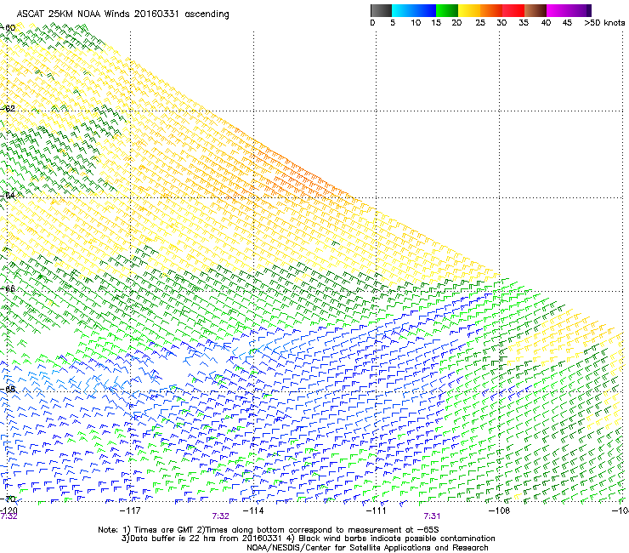Click the orange 25-30 knots legend segment
629x553 pixels.
point(491,10)
